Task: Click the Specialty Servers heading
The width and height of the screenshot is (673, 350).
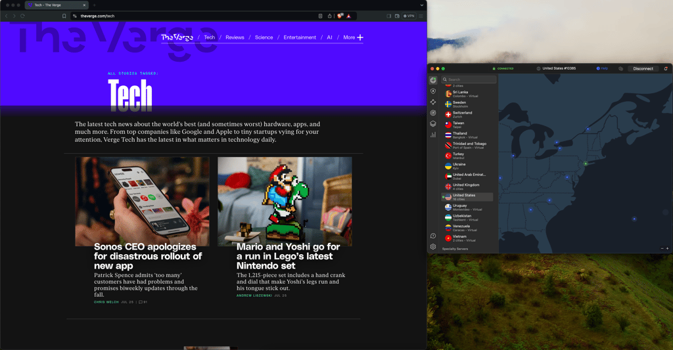Action: coord(455,249)
